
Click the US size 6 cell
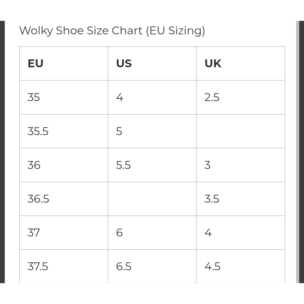pos(152,233)
